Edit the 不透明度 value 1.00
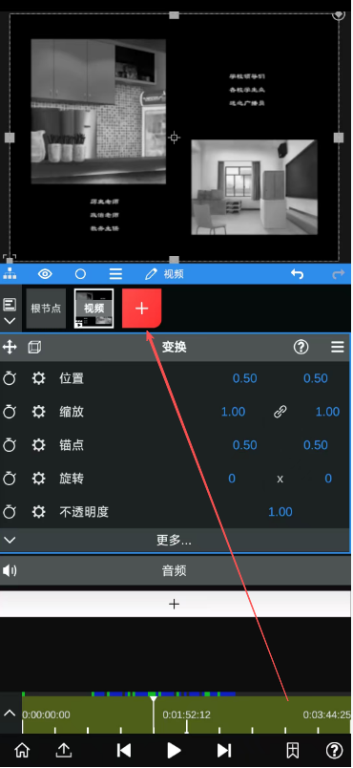This screenshot has width=353, height=768. click(280, 512)
